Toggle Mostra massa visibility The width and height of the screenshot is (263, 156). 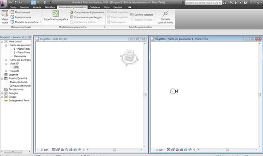click(20, 12)
